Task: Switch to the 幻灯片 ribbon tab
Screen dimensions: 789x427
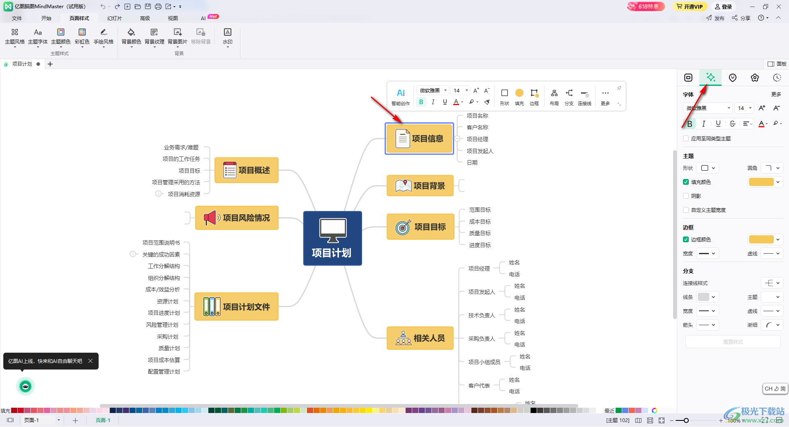Action: 115,18
